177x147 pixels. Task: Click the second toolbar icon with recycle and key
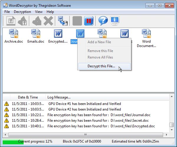(22, 21)
